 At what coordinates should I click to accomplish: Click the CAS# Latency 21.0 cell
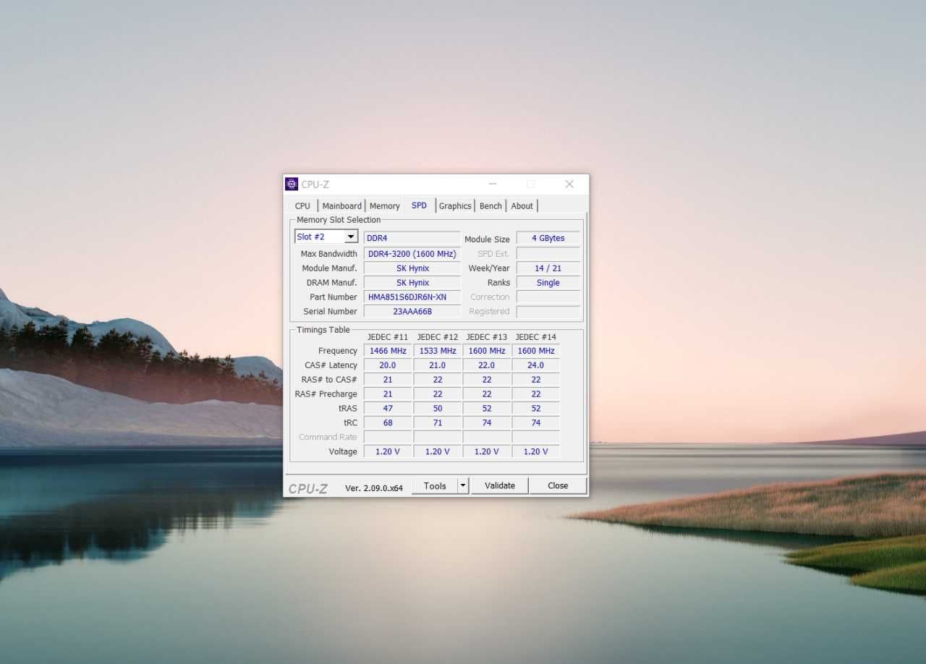pyautogui.click(x=438, y=365)
